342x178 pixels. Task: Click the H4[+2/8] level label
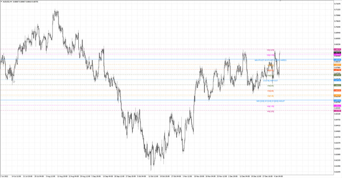pos(271,50)
